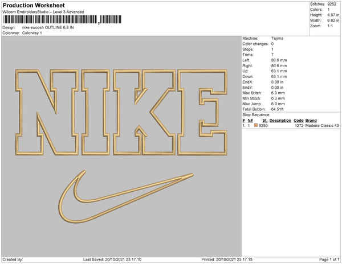Image resolution: width=342 pixels, height=264 pixels.
Task: Click the Brand column header
Action: tap(311, 121)
